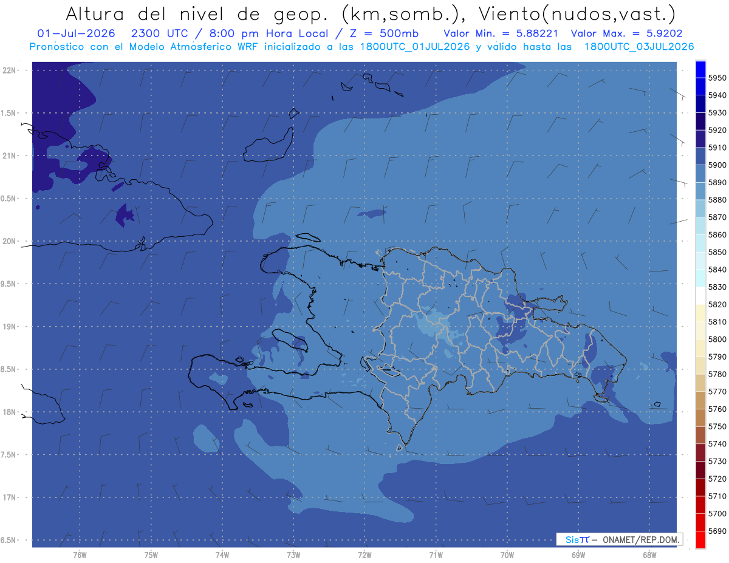This screenshot has width=729, height=563.
Task: Click the 5900 color bar value
Action: [x=717, y=165]
